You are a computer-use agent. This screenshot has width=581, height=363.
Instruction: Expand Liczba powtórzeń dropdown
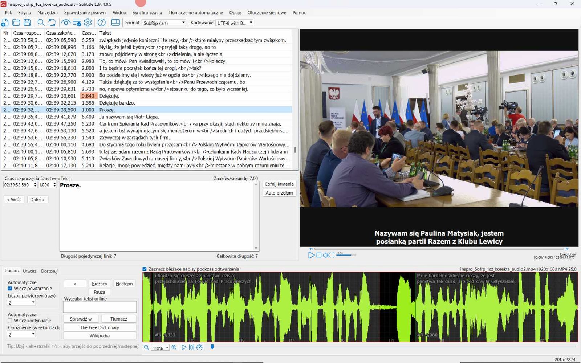21,302
